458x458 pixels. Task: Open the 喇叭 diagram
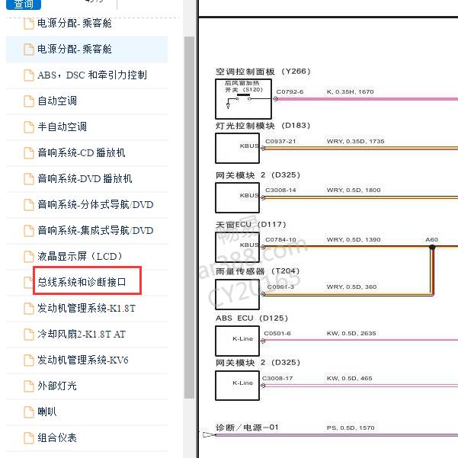pyautogui.click(x=47, y=412)
